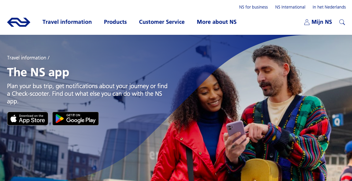This screenshot has height=181, width=352.
Task: Click the The NS app heading
Action: click(x=38, y=72)
